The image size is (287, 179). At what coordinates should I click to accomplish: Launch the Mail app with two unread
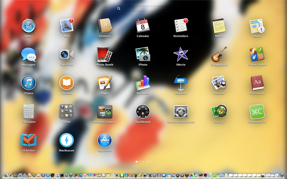click(x=66, y=26)
